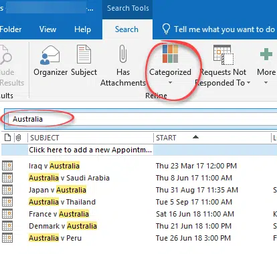
Task: Click start time Thu 31 Aug 17 11:35 AM
Action: (197, 190)
